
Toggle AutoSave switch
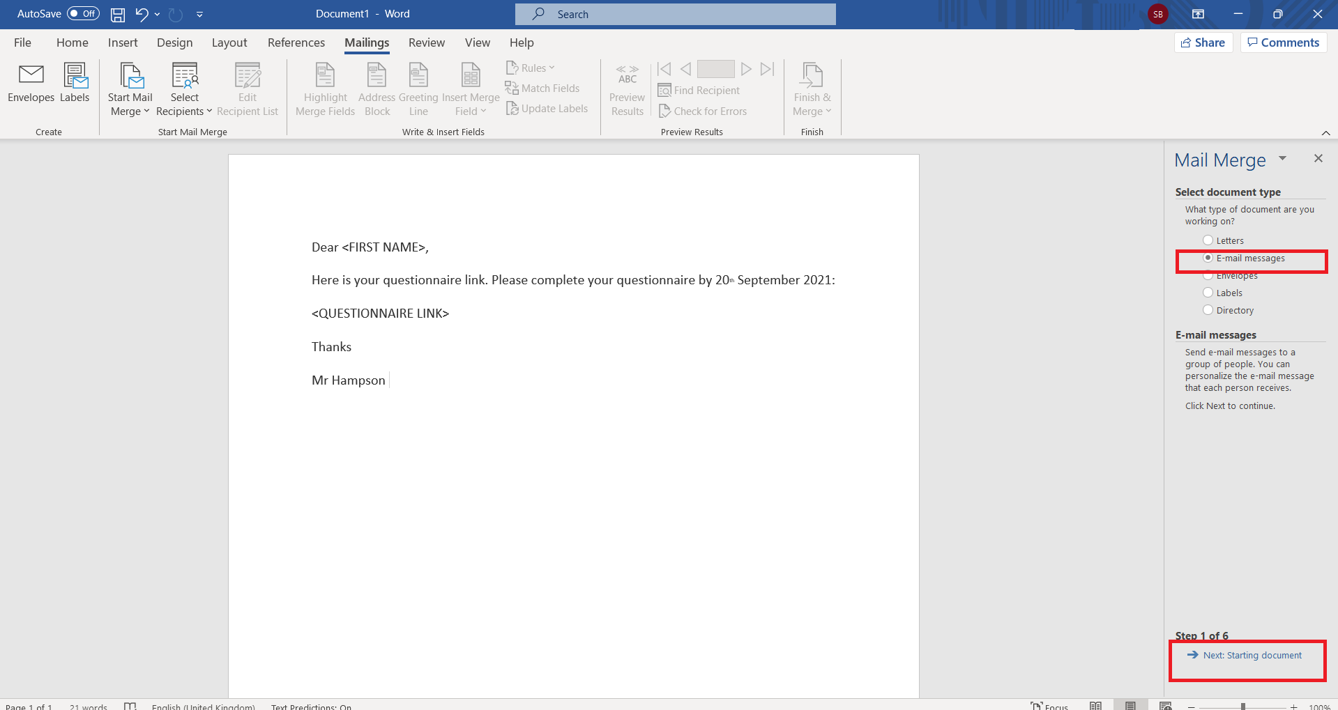pos(83,13)
